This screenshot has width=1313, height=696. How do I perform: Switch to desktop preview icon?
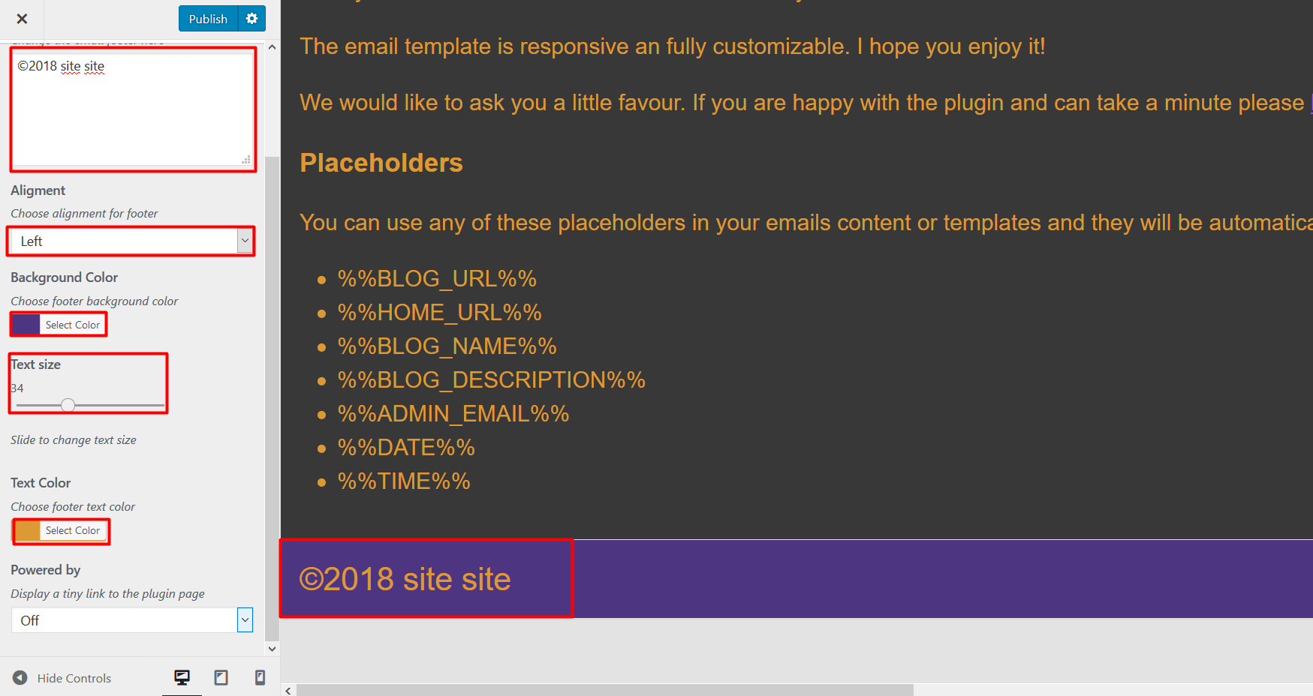(x=182, y=677)
